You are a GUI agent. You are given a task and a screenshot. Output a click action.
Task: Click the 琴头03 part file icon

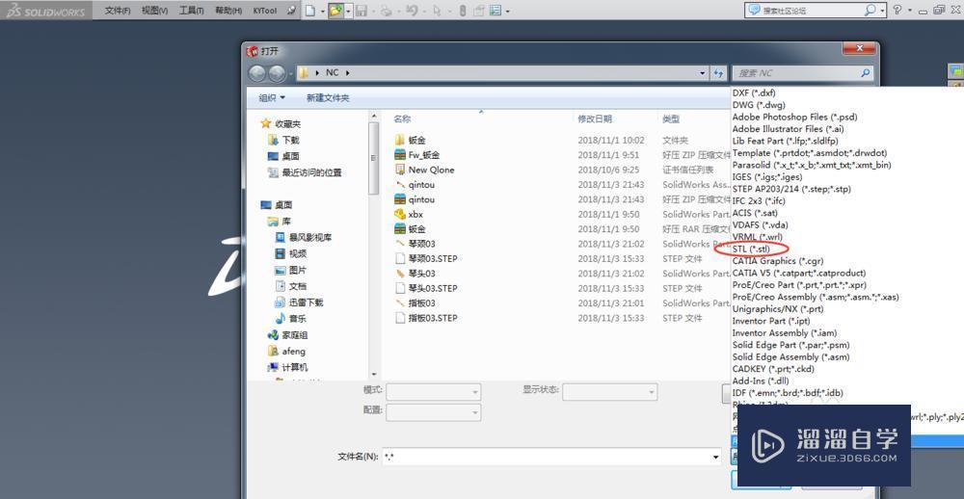400,274
